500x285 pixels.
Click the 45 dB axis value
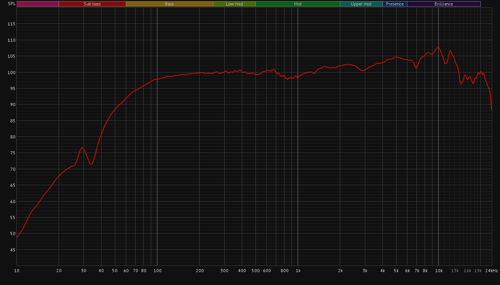point(12,250)
